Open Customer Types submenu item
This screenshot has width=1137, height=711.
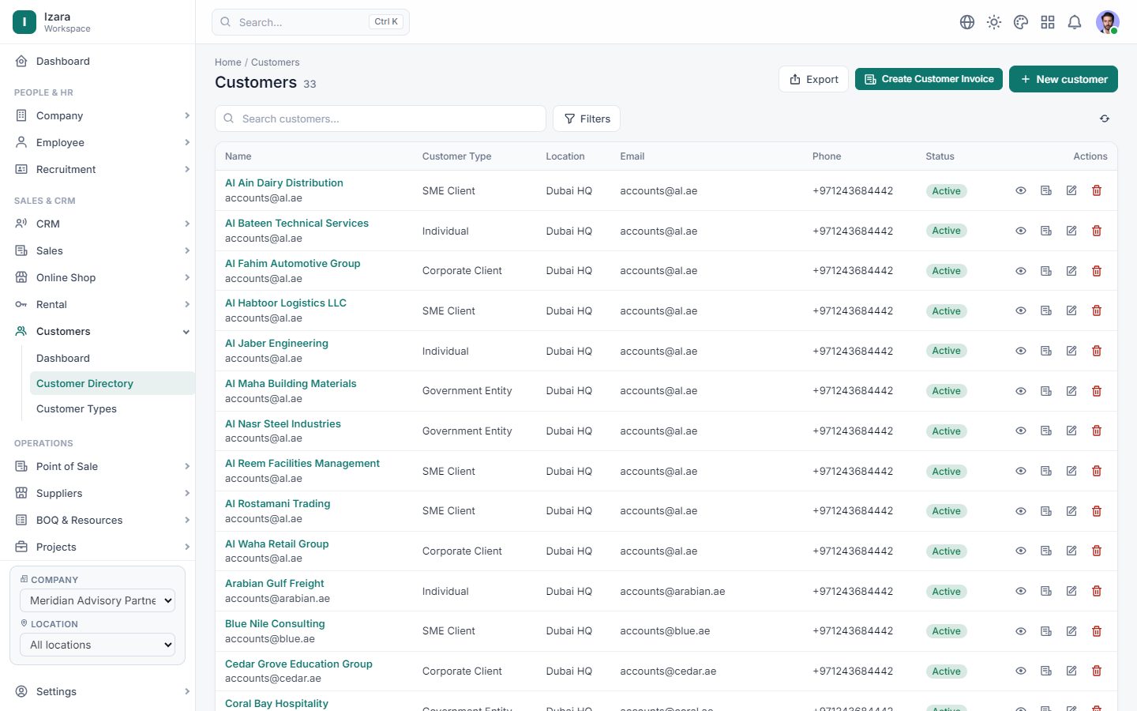click(x=112, y=408)
